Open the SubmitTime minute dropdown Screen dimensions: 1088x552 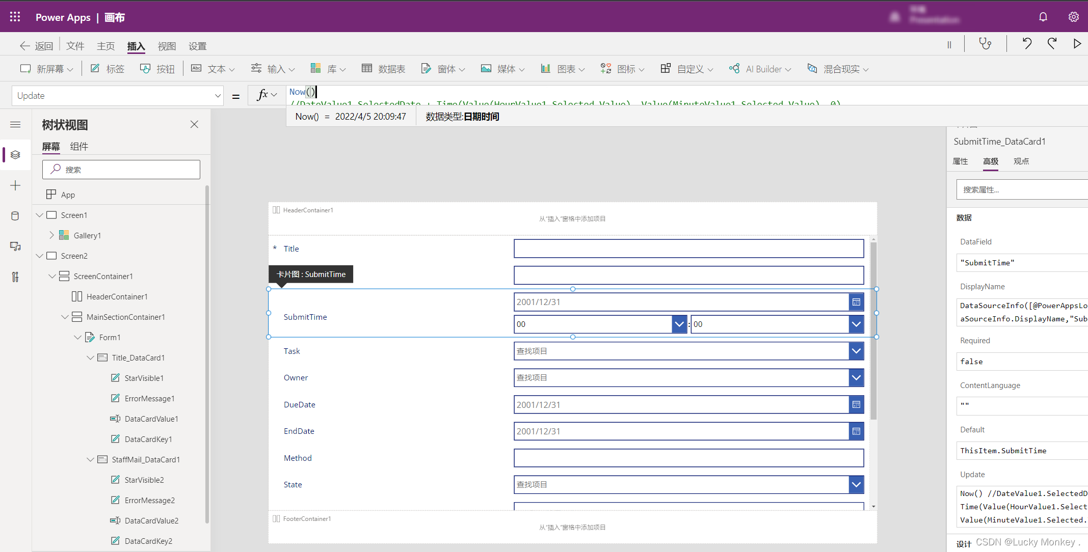(856, 324)
